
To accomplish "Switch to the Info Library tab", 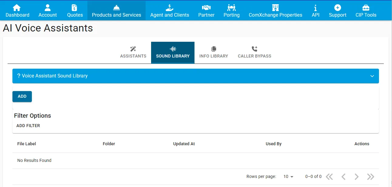I will coord(214,53).
